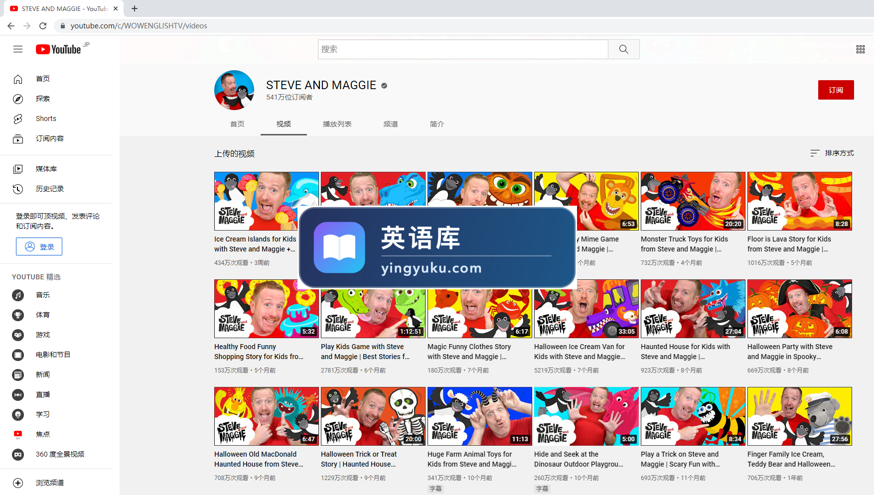Open Floor is Lava 8:28 thumbnail

tap(800, 201)
